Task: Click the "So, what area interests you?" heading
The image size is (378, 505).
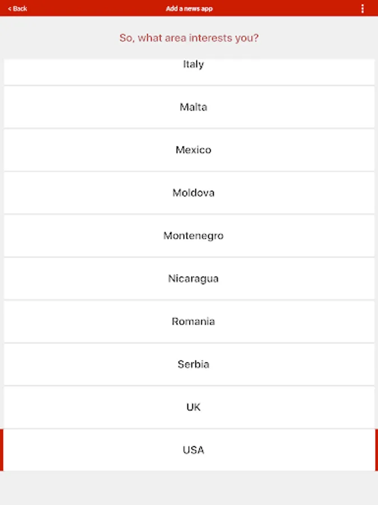Action: pyautogui.click(x=189, y=38)
